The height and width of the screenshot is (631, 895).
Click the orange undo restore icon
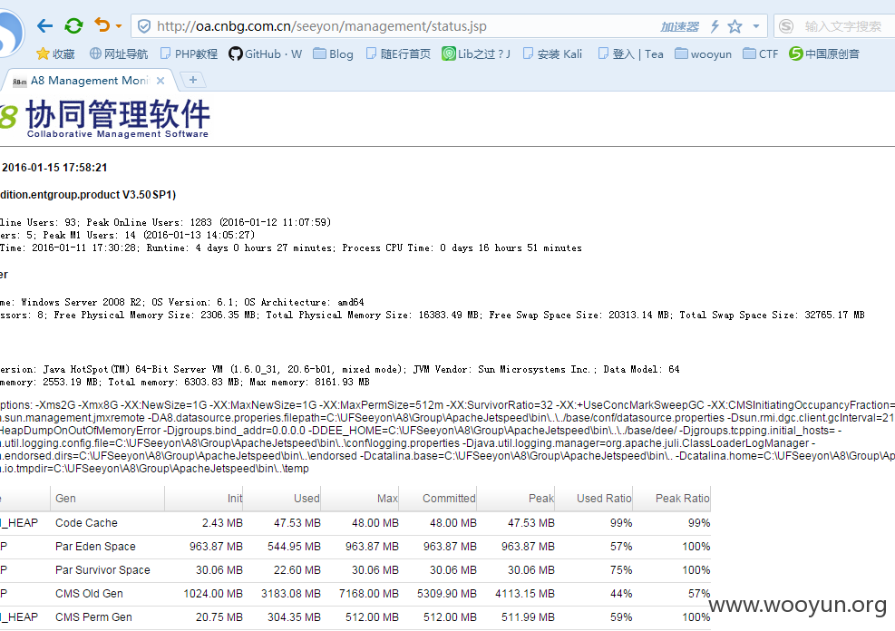point(102,25)
